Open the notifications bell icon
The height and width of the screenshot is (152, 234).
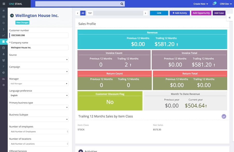[214, 4]
